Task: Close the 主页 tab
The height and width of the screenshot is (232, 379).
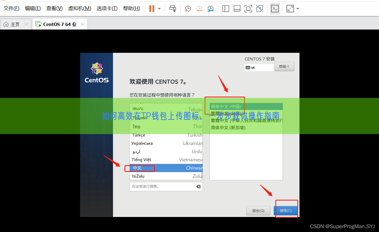Action: (x=26, y=24)
